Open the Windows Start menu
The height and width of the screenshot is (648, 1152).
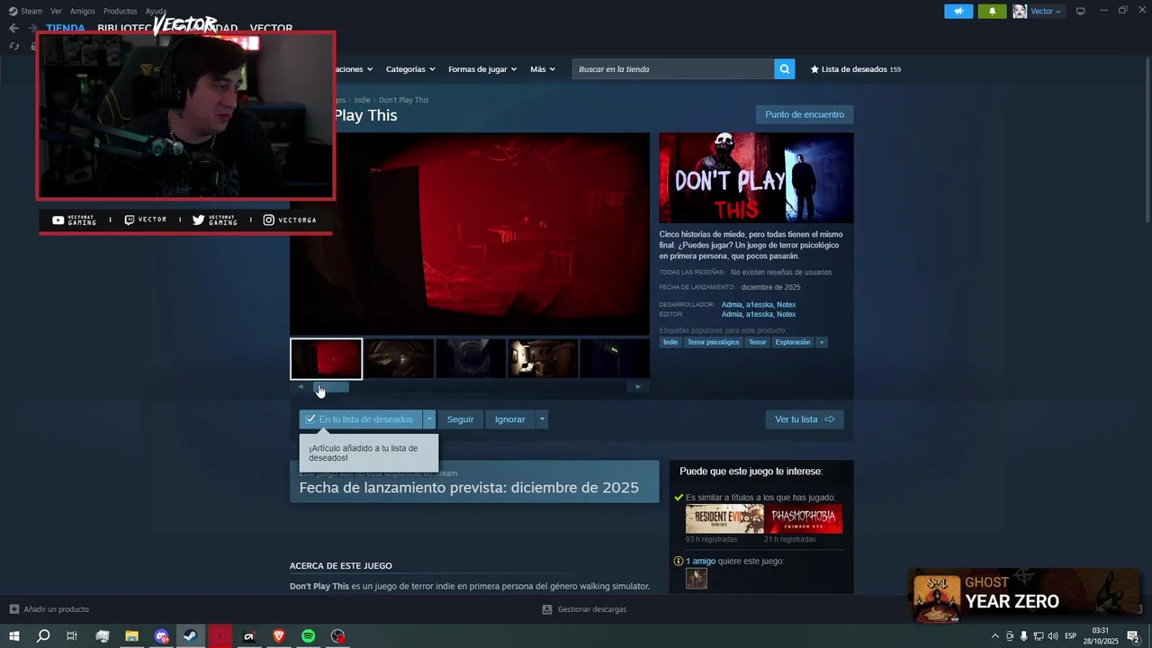(x=14, y=636)
